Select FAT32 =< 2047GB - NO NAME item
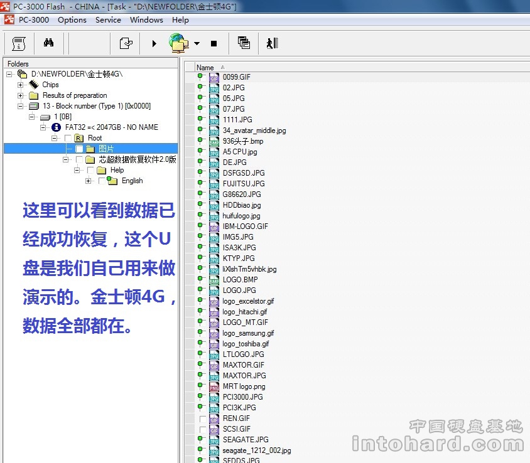This screenshot has height=463, width=530. (112, 127)
